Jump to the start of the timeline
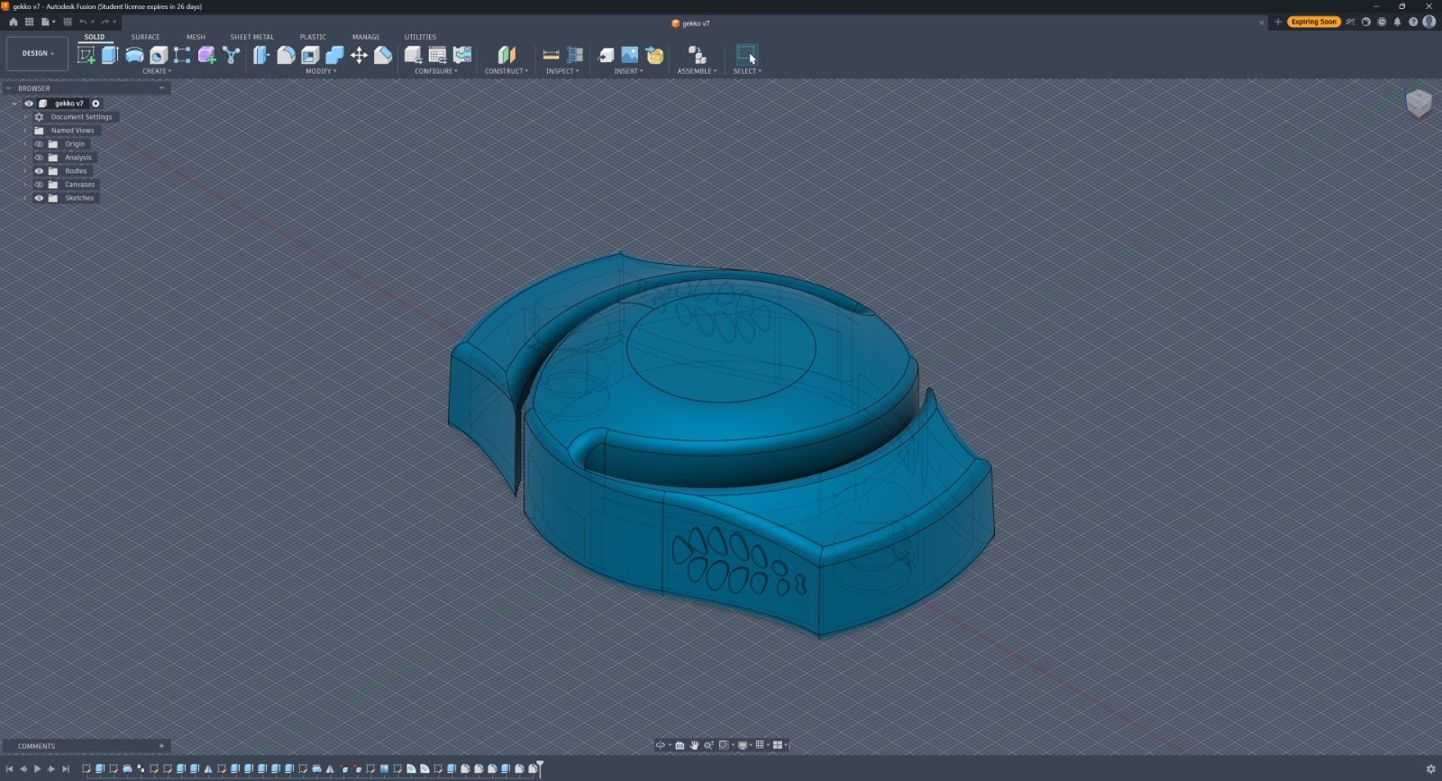 tap(9, 769)
